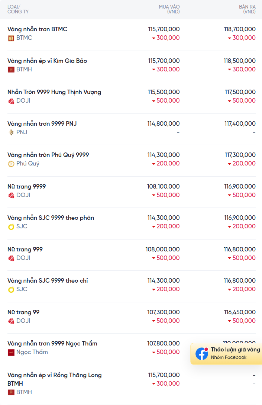Click the BTMC company logo icon
This screenshot has height=405, width=262.
pos(11,38)
